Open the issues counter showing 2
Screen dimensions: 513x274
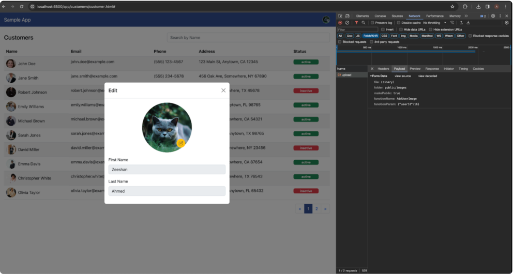(x=483, y=16)
